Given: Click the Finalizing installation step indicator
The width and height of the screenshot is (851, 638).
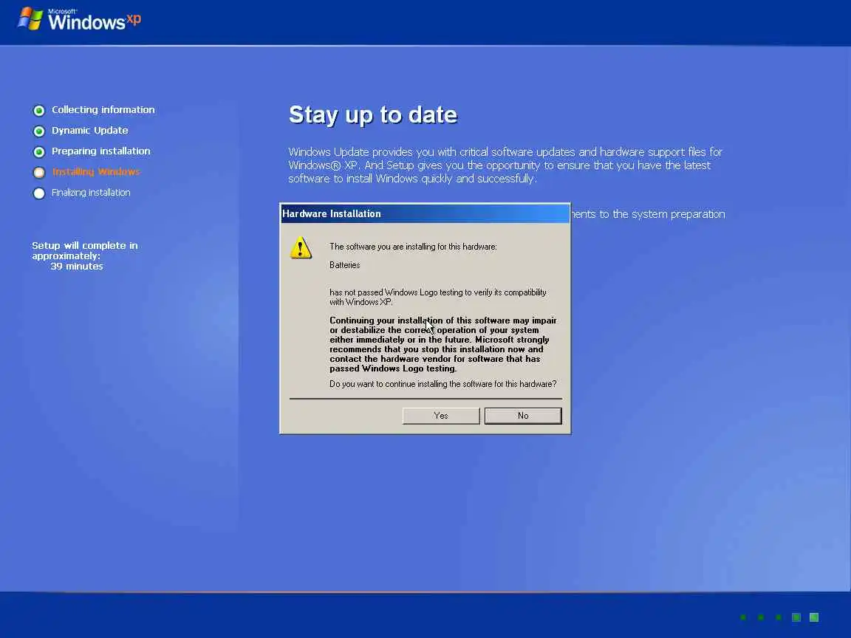Looking at the screenshot, I should (39, 193).
